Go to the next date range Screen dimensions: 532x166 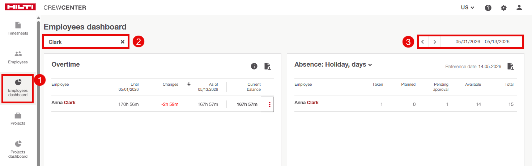pos(435,42)
